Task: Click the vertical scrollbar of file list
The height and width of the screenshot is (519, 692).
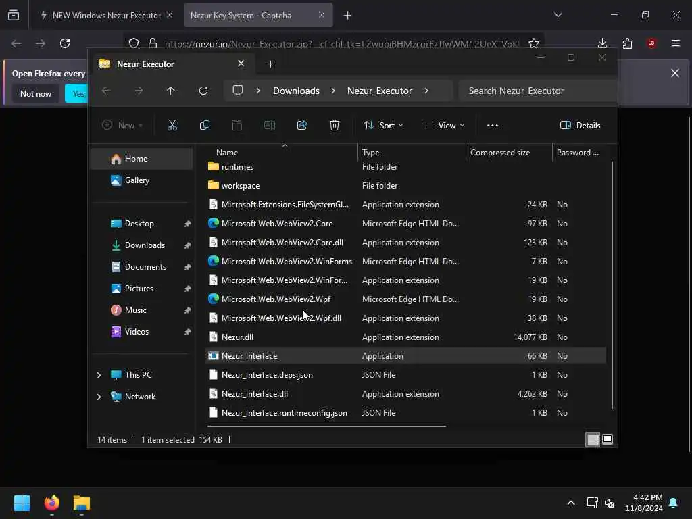Action: point(612,285)
